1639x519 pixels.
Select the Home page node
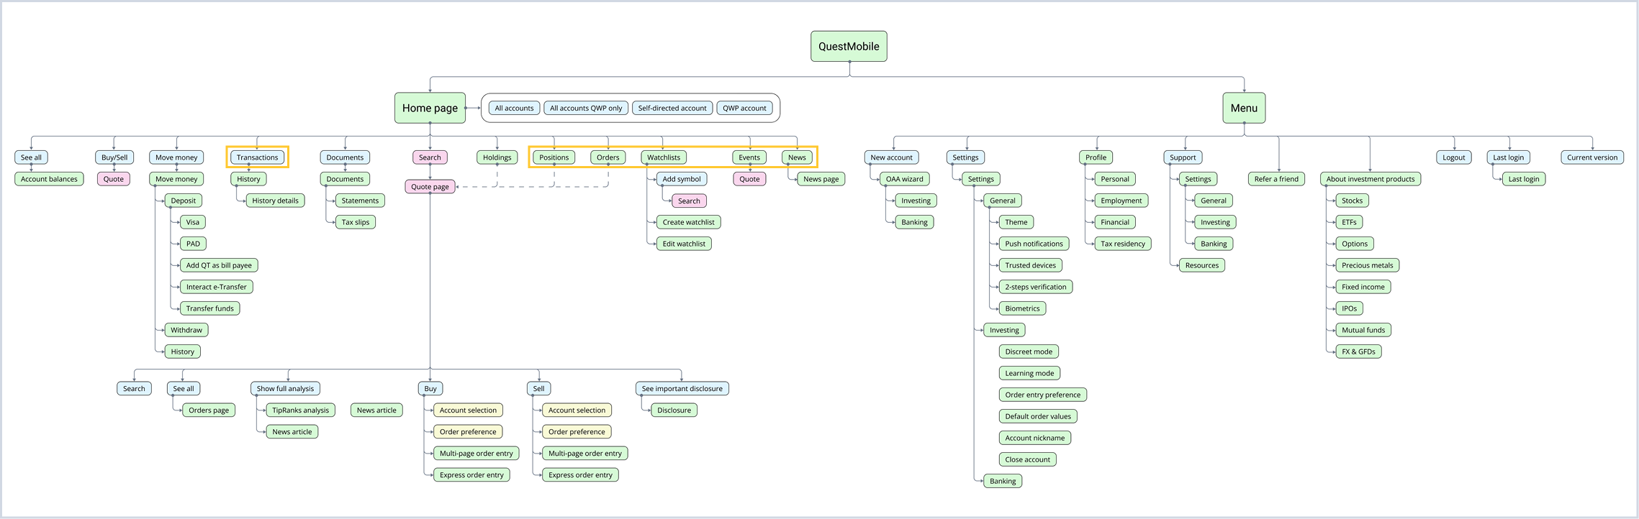tap(430, 108)
